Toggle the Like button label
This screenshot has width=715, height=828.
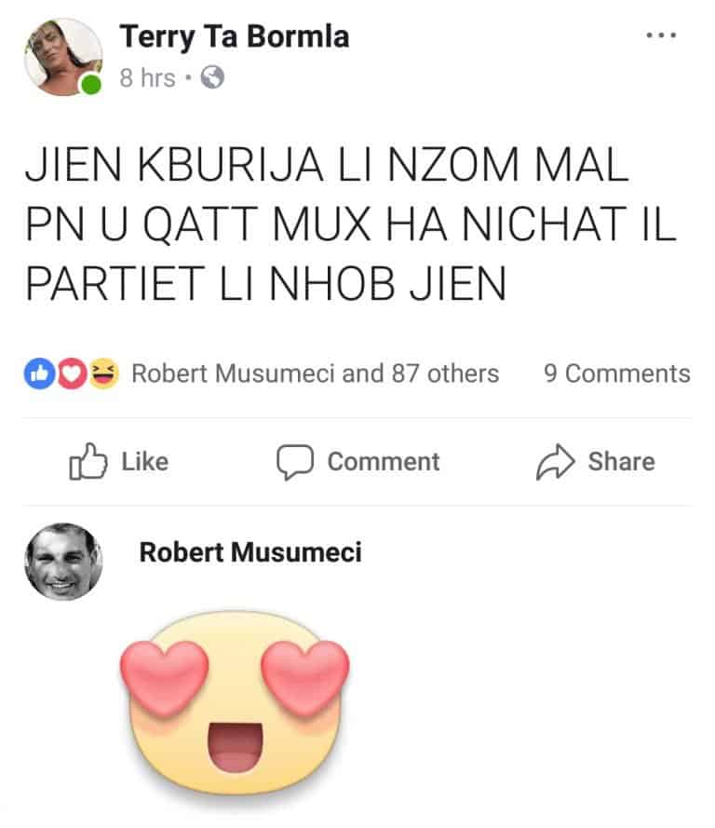[145, 462]
